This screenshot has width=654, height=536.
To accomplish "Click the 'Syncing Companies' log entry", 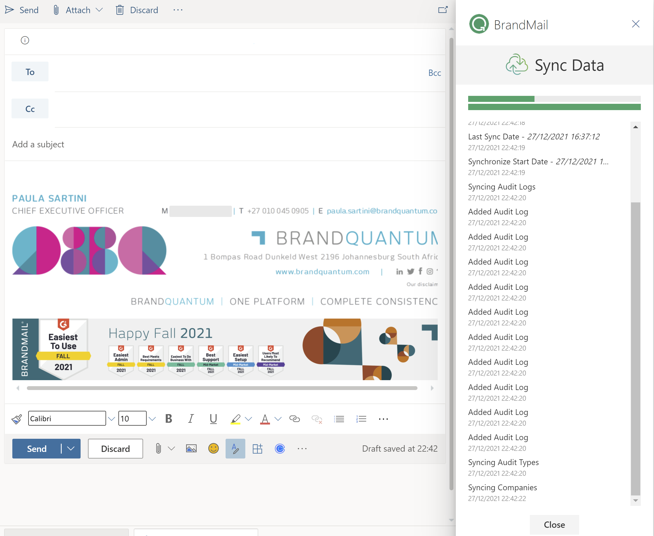I will pyautogui.click(x=502, y=488).
